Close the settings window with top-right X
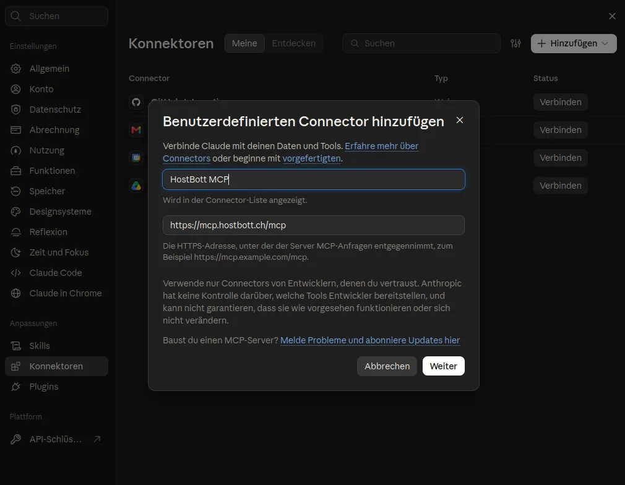 click(x=612, y=16)
